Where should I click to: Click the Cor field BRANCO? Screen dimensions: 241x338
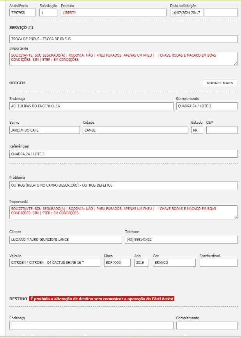click(174, 263)
